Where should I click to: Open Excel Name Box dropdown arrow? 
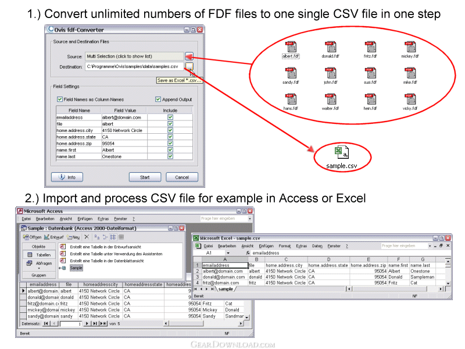[228, 253]
